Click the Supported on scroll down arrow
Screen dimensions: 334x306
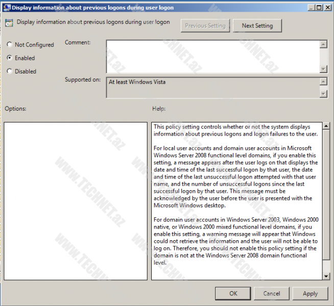click(323, 93)
